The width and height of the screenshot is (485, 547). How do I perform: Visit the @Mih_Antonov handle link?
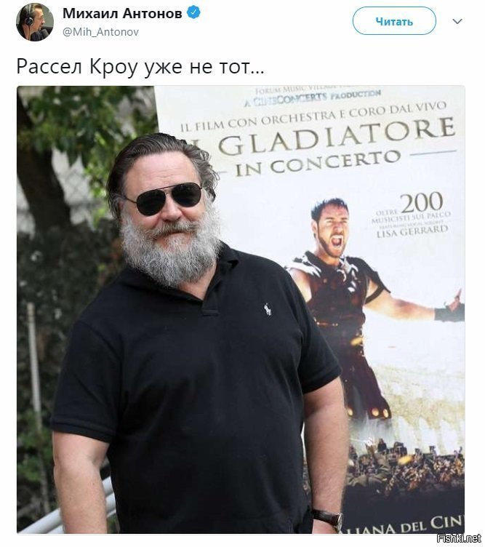[100, 32]
